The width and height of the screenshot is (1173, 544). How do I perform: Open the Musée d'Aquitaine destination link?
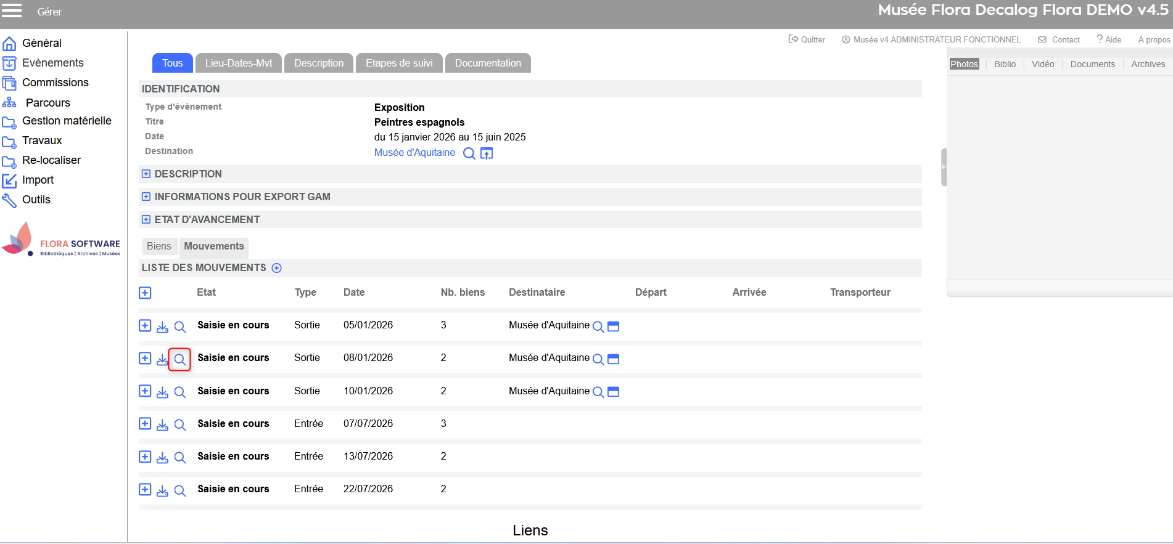click(414, 153)
